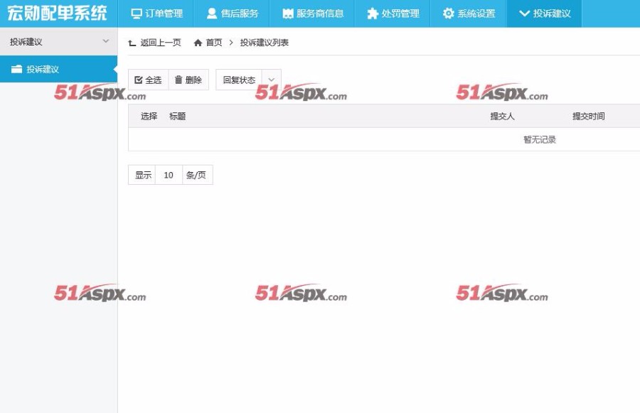This screenshot has width=640, height=413.
Task: Select 投诉建议 in the left sidebar
Action: tap(43, 69)
